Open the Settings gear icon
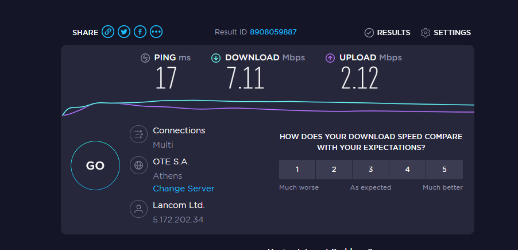Image resolution: width=518 pixels, height=250 pixels. click(426, 33)
